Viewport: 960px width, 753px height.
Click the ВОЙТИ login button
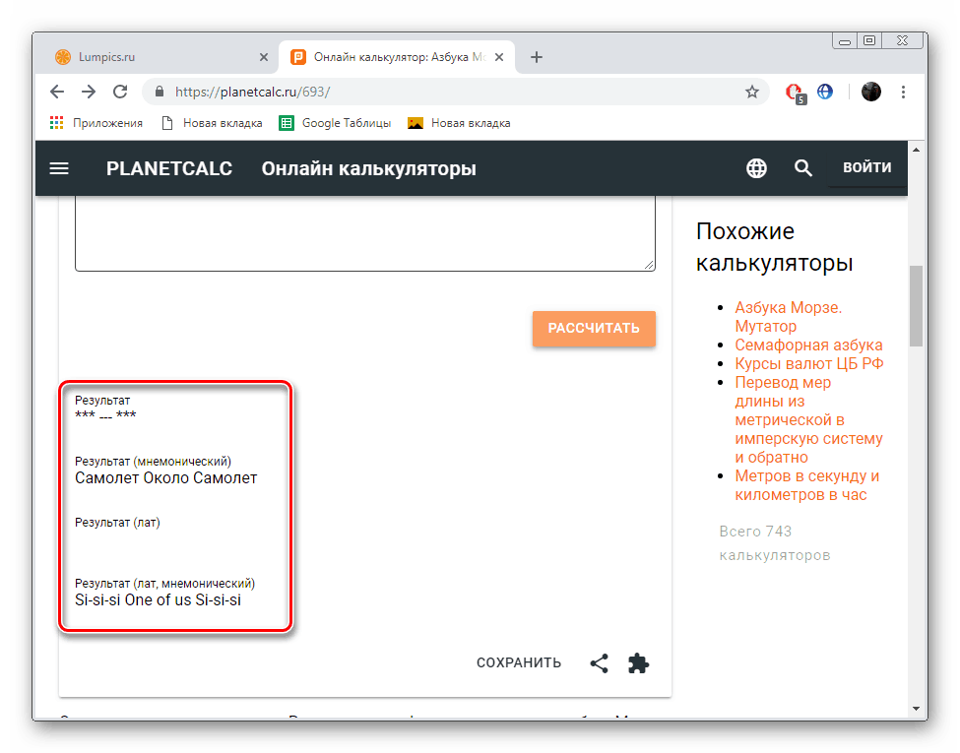point(866,167)
